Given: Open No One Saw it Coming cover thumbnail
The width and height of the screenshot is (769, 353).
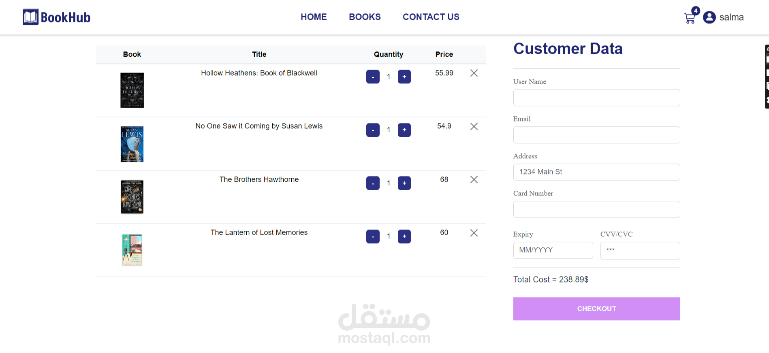Looking at the screenshot, I should [132, 144].
